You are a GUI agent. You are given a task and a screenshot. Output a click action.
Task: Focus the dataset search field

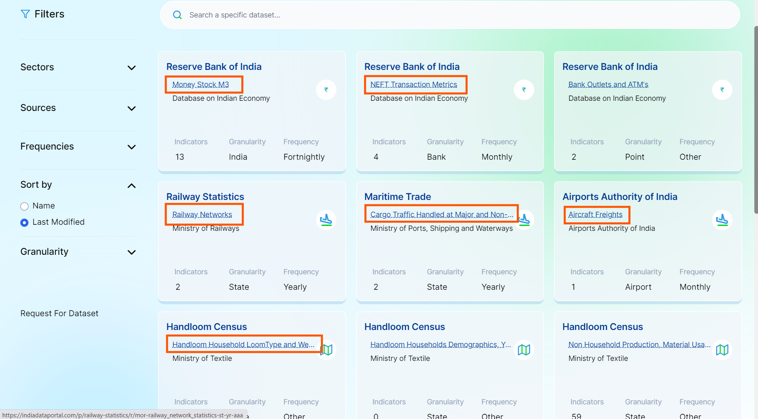[447, 15]
